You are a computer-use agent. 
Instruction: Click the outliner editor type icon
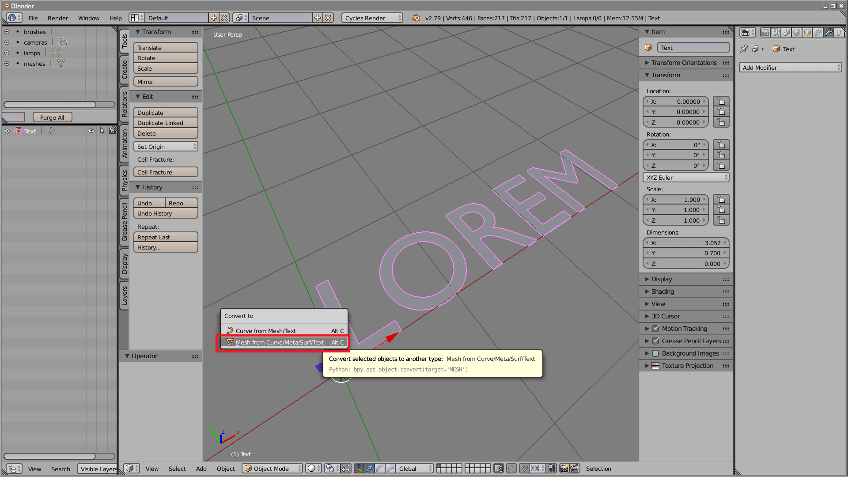point(14,469)
